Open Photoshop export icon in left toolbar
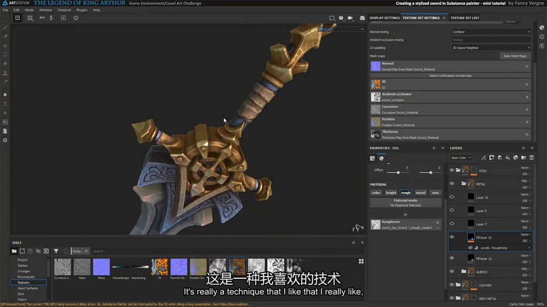 click(x=5, y=122)
